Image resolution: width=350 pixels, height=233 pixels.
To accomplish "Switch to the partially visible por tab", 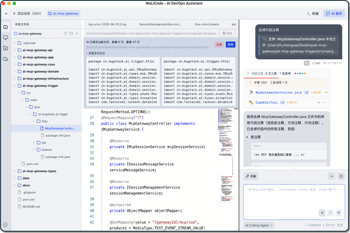I will [x=234, y=24].
